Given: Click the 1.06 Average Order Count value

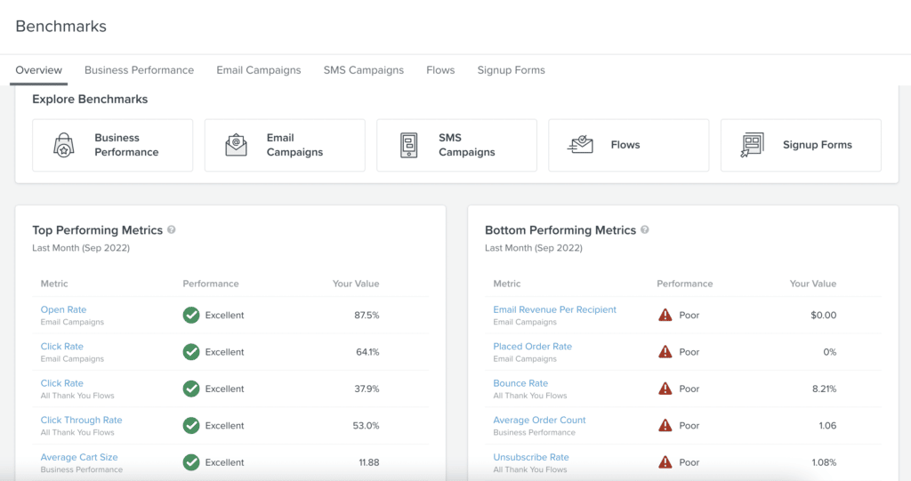Looking at the screenshot, I should 827,425.
